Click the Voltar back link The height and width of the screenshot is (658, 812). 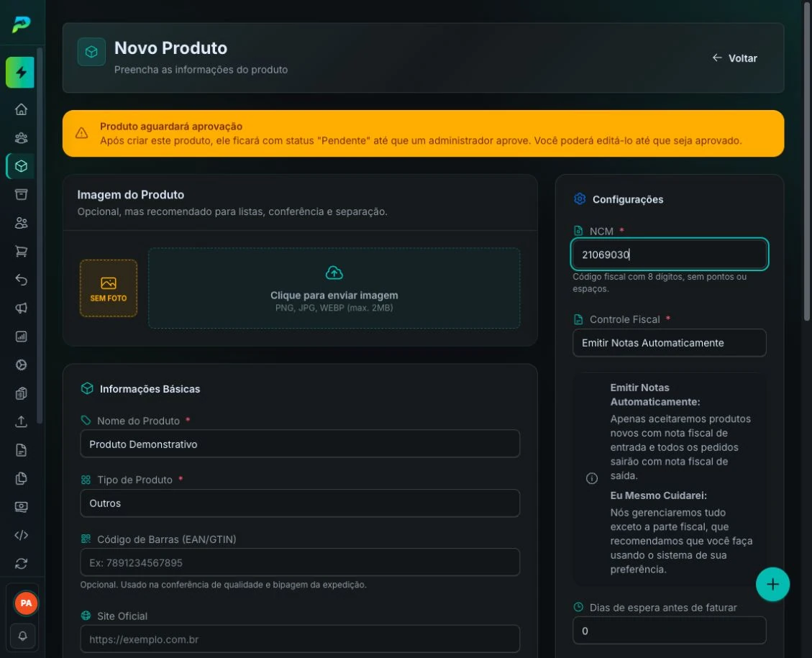[734, 58]
